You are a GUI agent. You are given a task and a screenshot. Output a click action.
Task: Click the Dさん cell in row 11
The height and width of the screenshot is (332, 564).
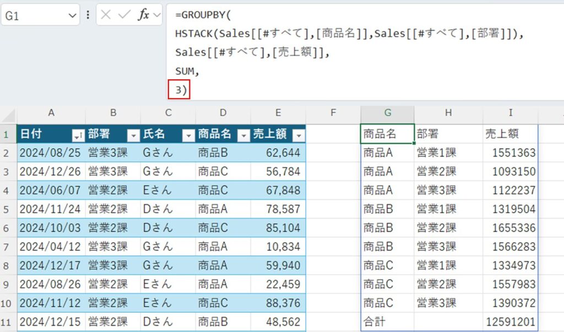168,322
